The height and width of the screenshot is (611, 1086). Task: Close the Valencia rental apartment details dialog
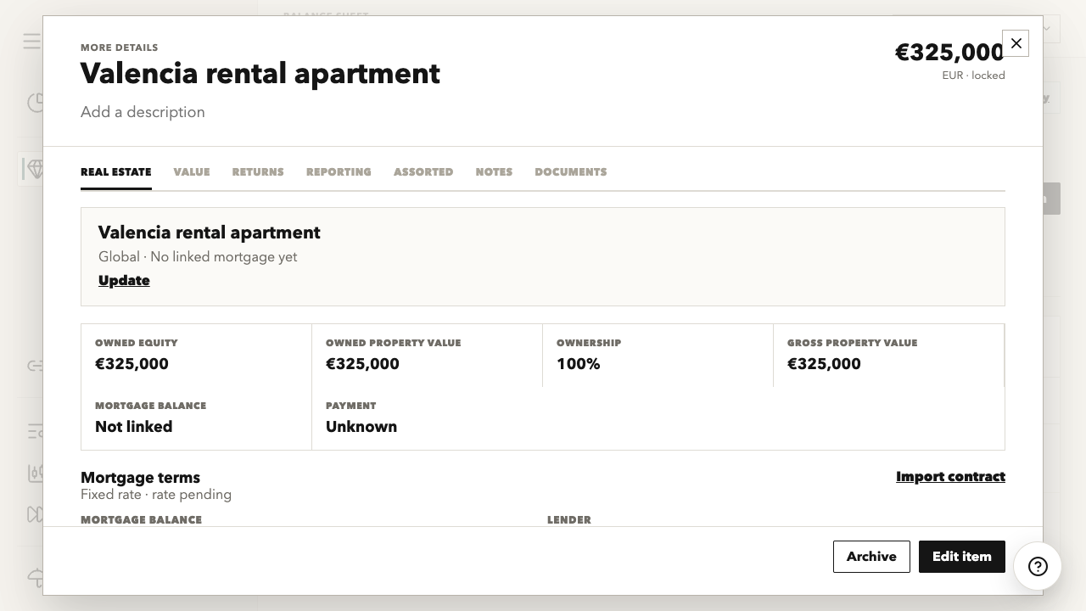coord(1016,43)
